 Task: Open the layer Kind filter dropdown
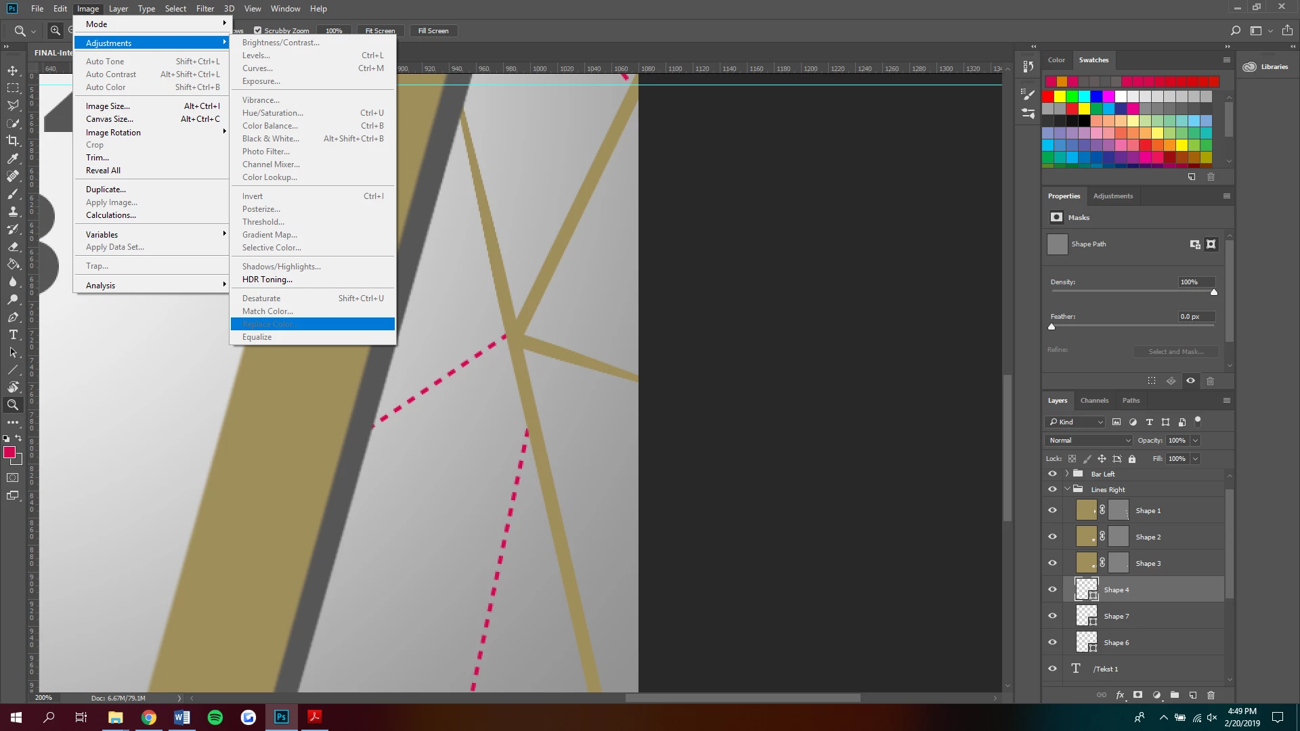pyautogui.click(x=1075, y=422)
